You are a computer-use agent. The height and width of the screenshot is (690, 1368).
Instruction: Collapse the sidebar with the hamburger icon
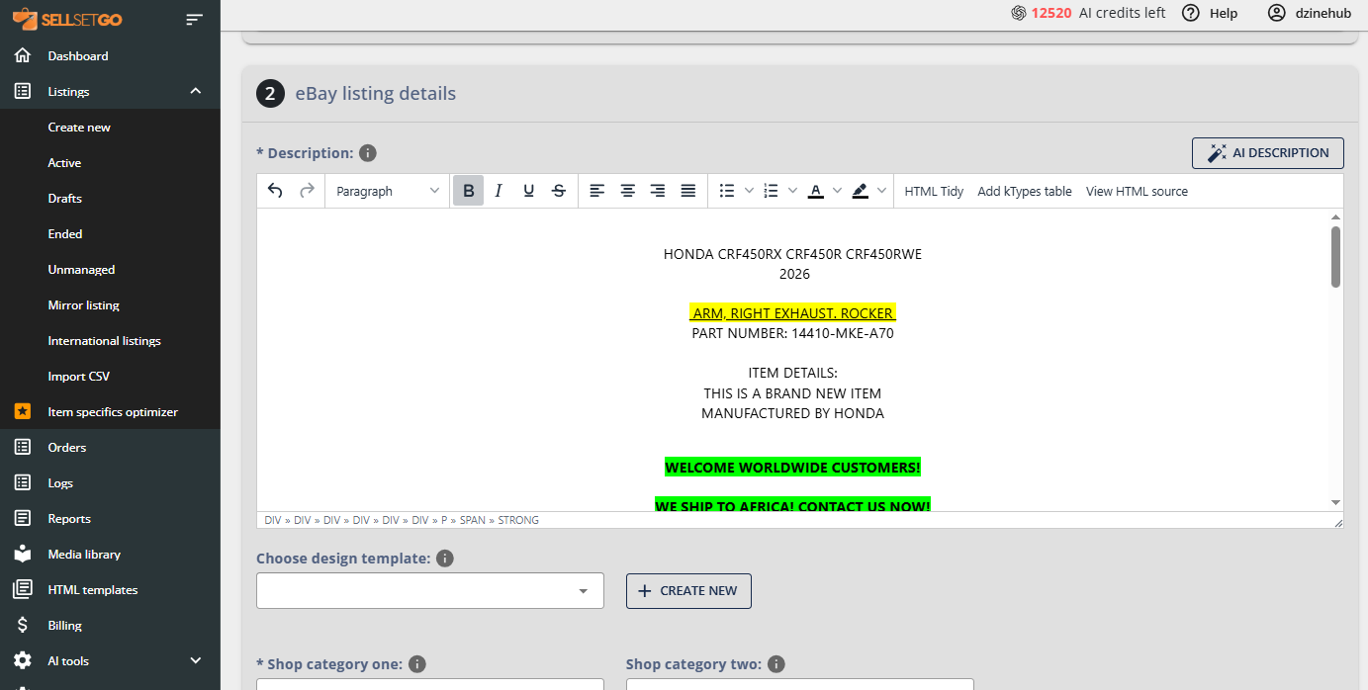(194, 19)
